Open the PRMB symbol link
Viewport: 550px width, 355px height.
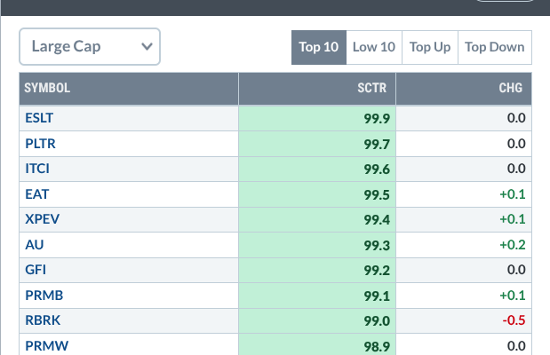(x=44, y=296)
